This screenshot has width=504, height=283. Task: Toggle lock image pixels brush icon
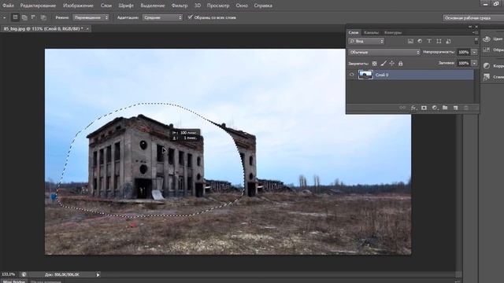(384, 64)
